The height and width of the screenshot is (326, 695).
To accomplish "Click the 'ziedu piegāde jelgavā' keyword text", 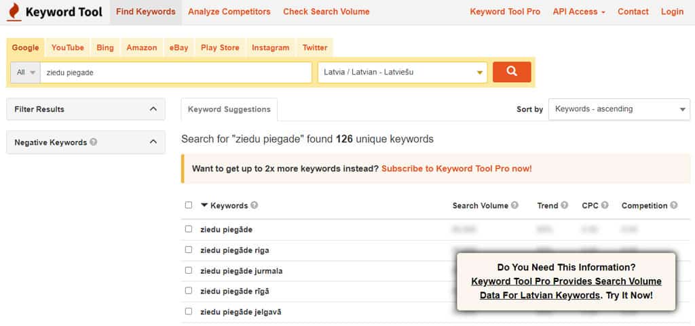I will (241, 312).
